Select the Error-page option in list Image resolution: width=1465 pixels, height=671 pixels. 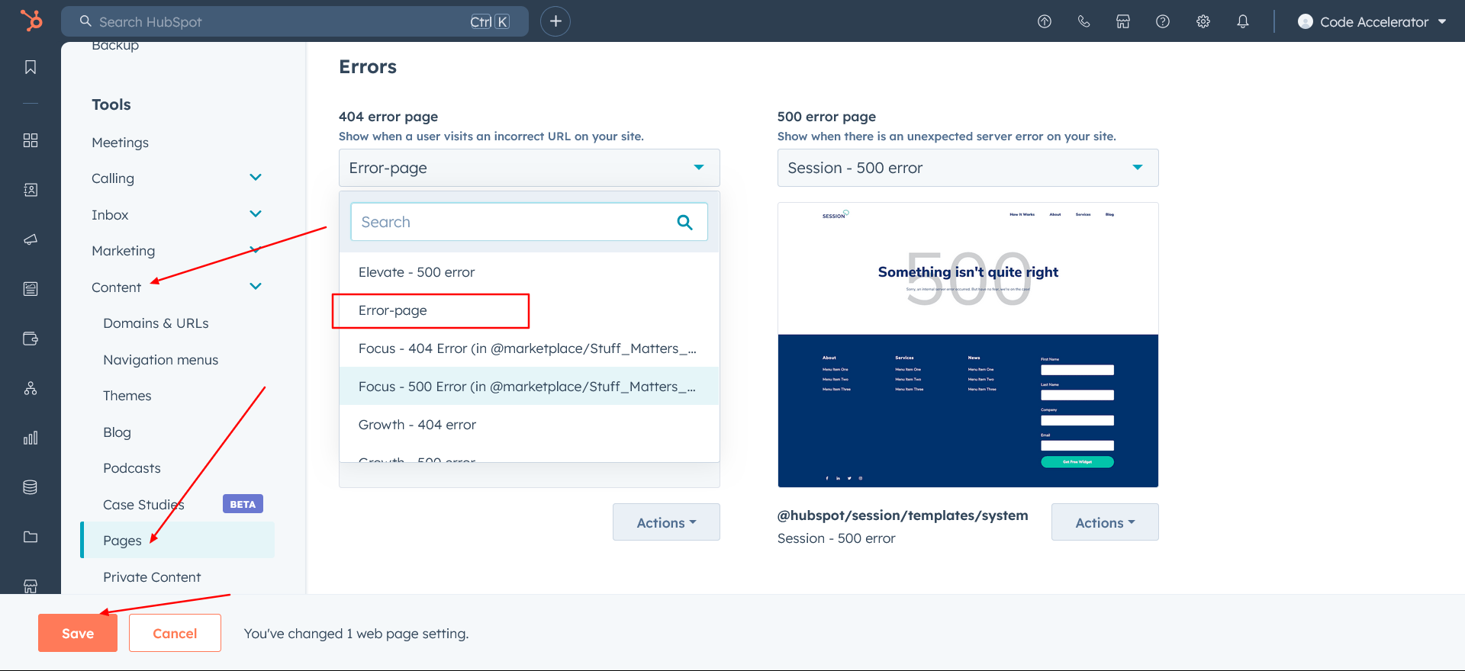point(393,310)
